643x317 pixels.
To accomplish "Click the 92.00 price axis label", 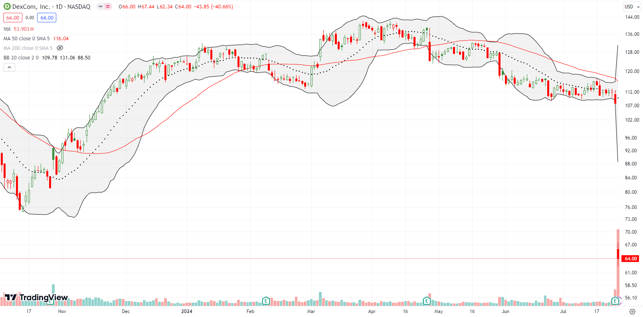I will click(x=631, y=151).
